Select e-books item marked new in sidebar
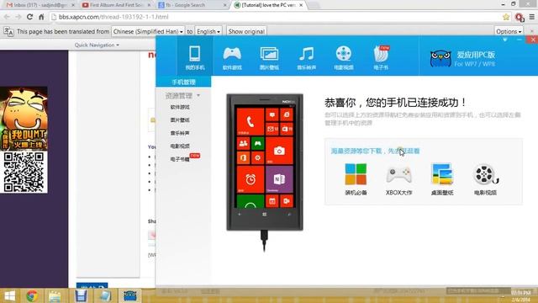Viewport: 538px width, 303px height. click(180, 159)
